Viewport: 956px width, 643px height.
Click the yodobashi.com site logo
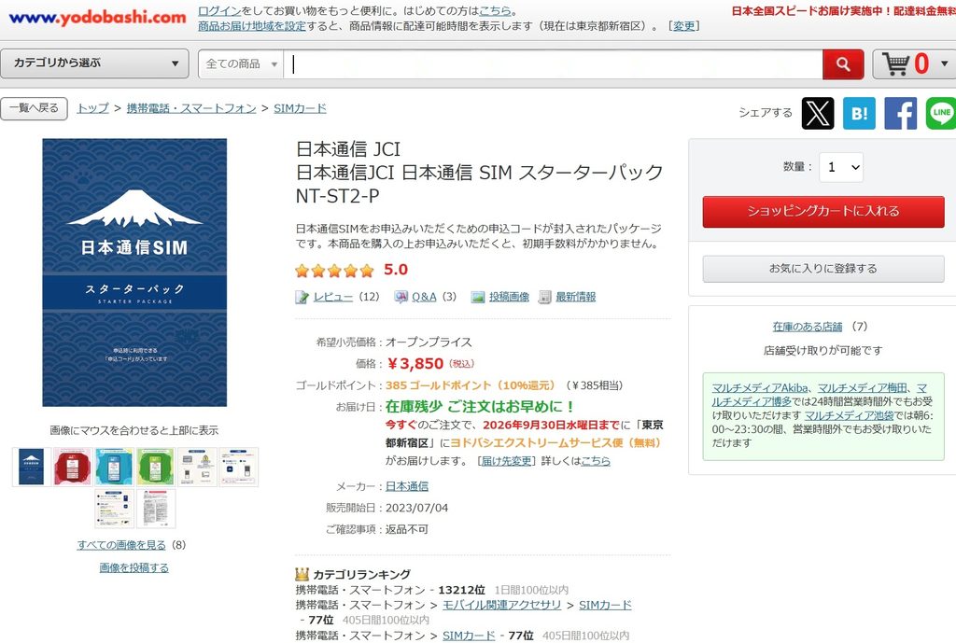pyautogui.click(x=97, y=17)
